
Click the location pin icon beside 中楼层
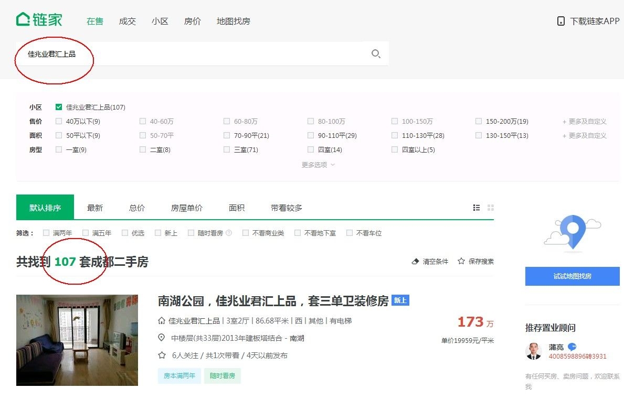tap(161, 338)
